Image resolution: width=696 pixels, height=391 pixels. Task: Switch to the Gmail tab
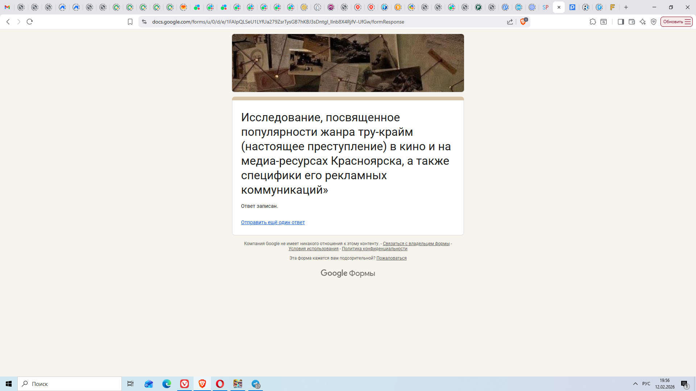click(7, 7)
